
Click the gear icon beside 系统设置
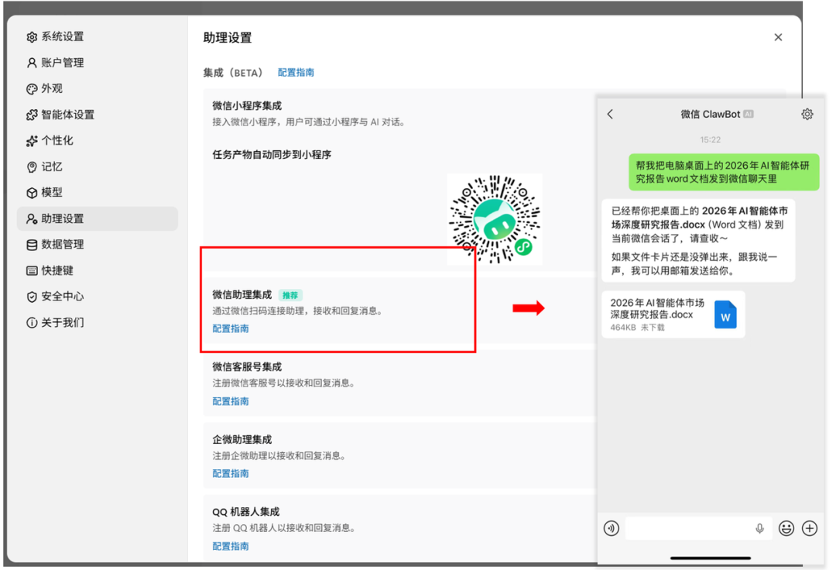[32, 37]
